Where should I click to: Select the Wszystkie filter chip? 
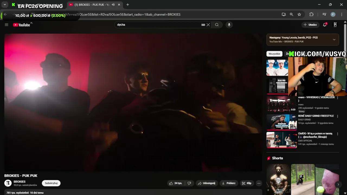point(274,54)
